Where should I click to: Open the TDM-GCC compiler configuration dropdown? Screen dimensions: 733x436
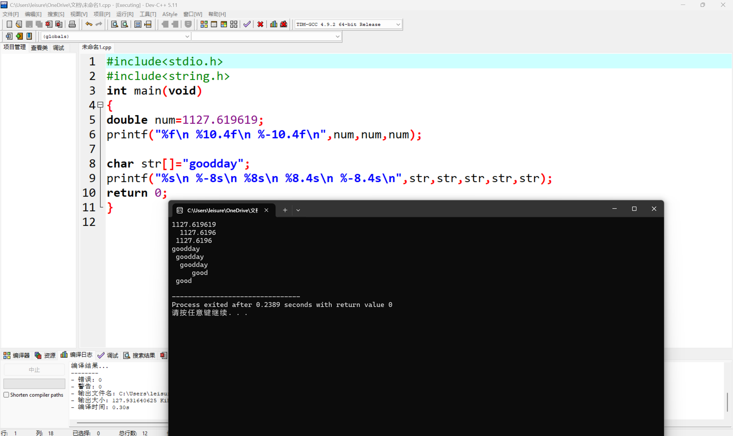pos(398,24)
